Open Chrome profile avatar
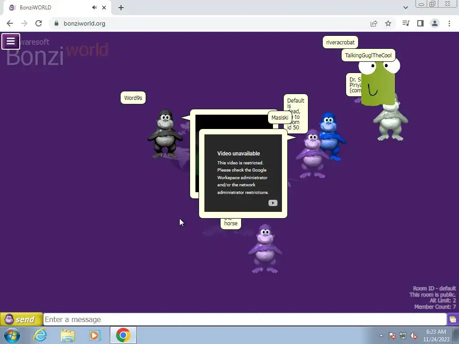 tap(435, 23)
